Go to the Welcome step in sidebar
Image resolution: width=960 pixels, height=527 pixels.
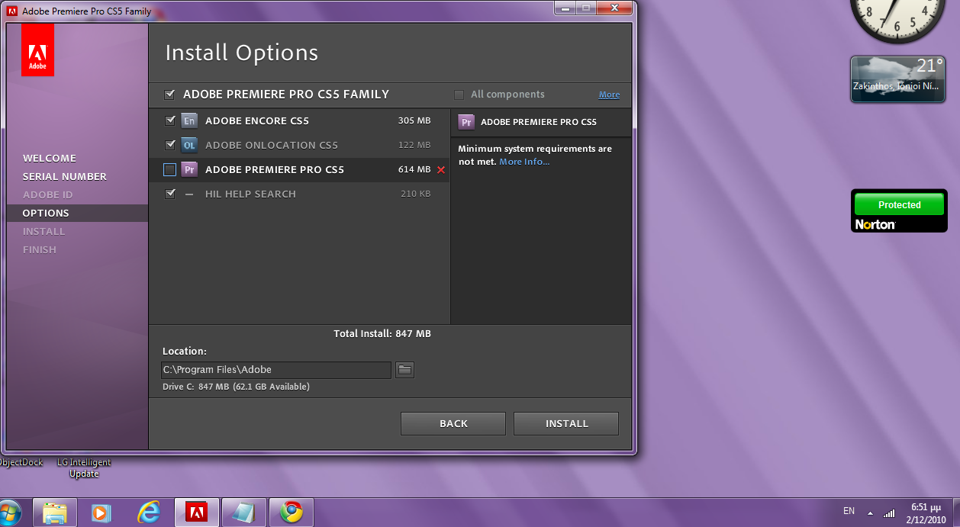point(50,158)
